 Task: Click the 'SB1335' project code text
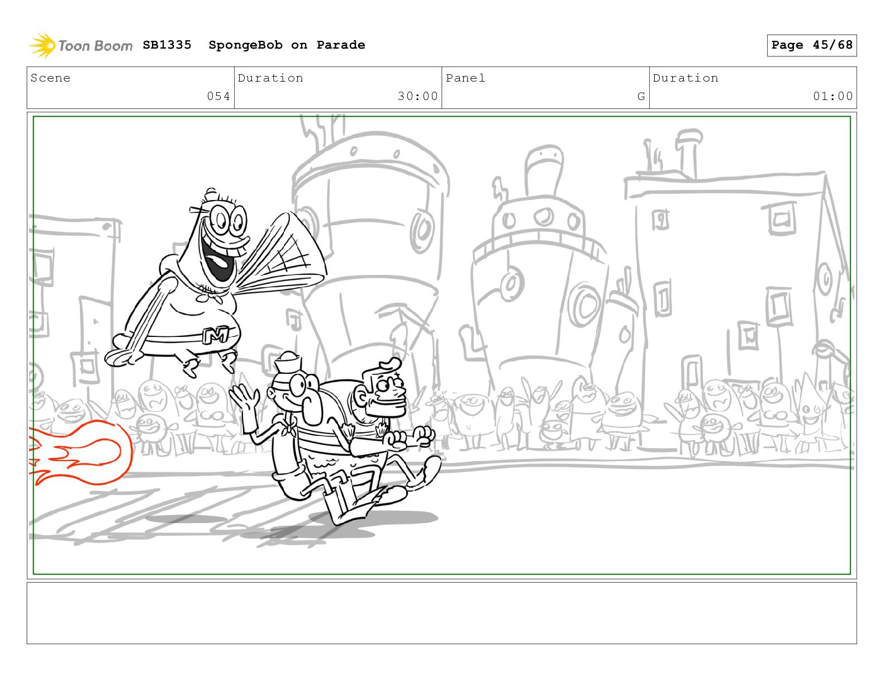point(167,45)
